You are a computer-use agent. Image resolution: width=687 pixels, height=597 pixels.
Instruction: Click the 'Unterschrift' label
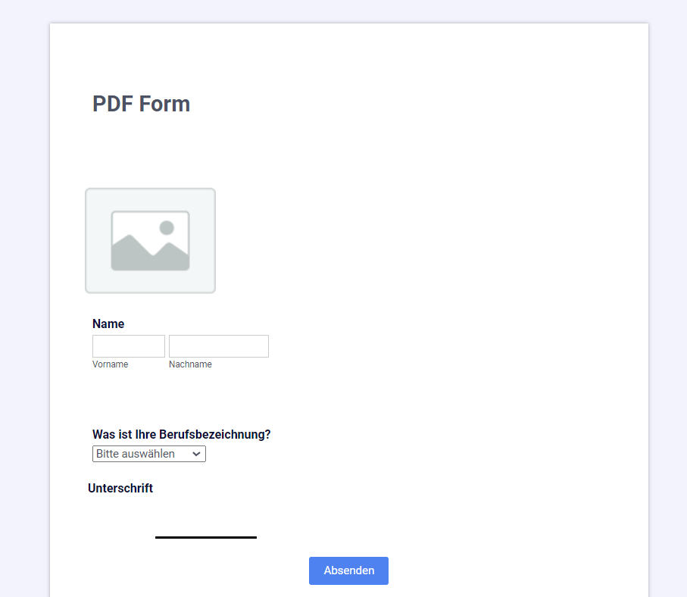[120, 489]
